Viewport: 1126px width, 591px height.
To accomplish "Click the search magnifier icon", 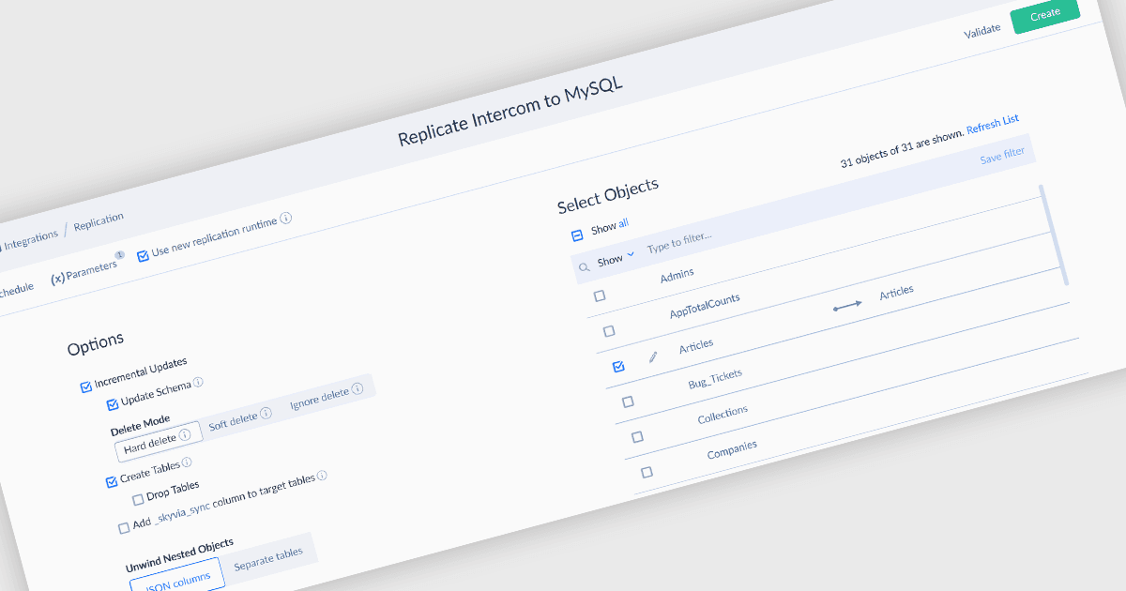I will [584, 267].
